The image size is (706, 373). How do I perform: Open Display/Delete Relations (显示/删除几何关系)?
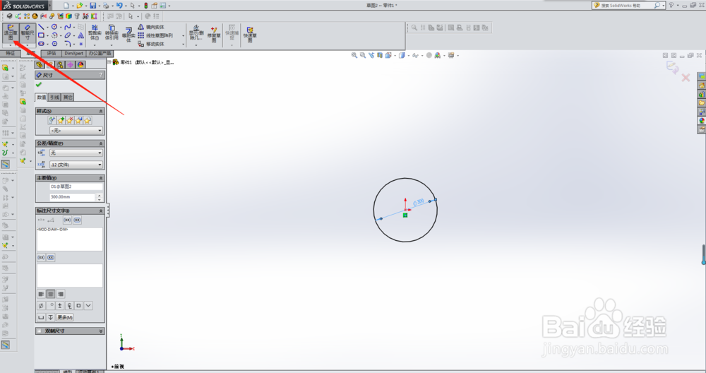(196, 33)
